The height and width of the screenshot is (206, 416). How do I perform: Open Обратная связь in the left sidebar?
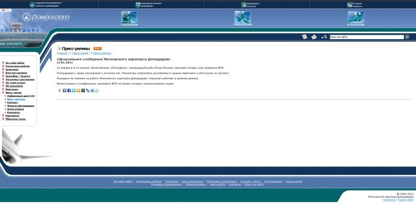point(16,119)
